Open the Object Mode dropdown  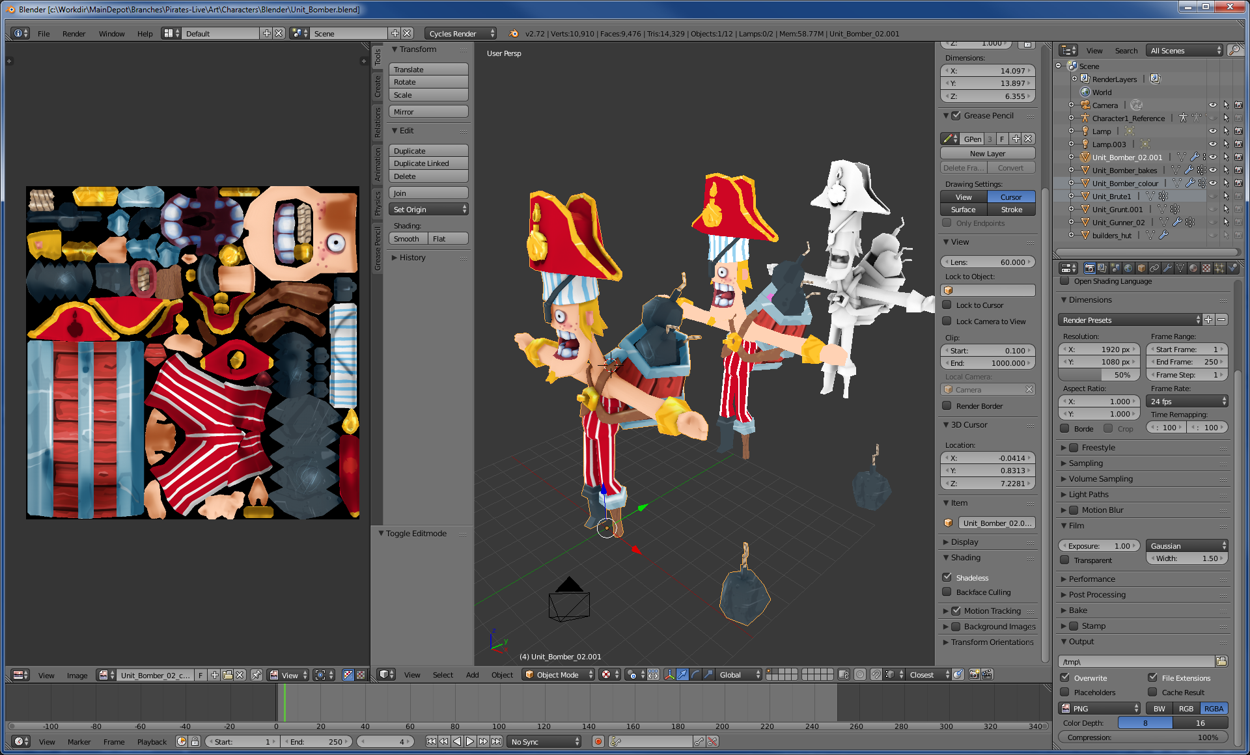(559, 675)
